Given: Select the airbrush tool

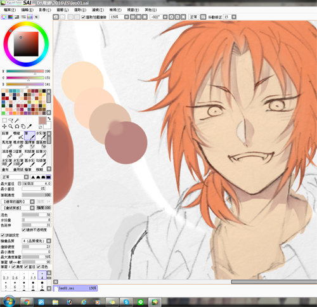Looking at the screenshot, I should pyautogui.click(x=18, y=136).
